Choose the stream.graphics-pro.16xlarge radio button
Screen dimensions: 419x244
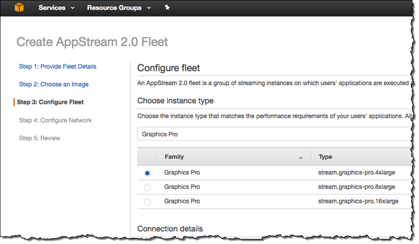(148, 202)
